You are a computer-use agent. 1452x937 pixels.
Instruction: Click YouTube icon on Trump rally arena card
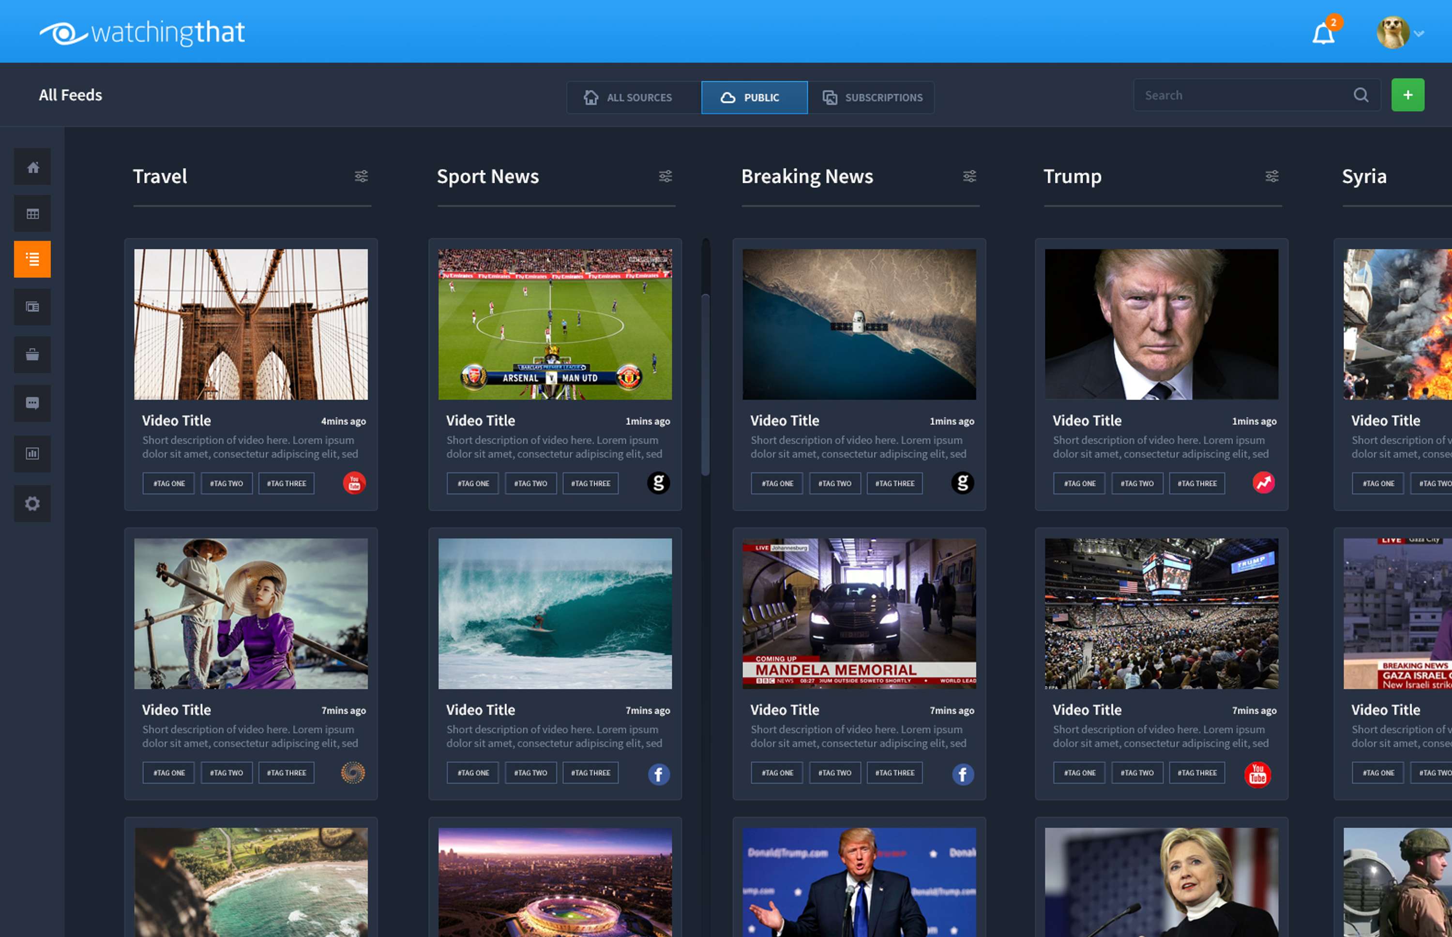click(1258, 774)
